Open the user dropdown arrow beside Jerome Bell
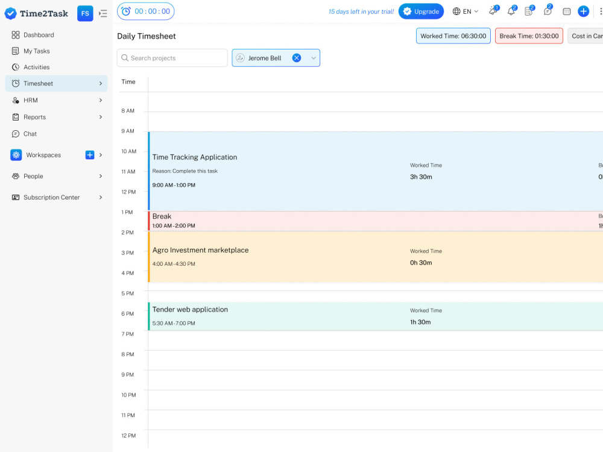603x452 pixels. click(x=314, y=58)
